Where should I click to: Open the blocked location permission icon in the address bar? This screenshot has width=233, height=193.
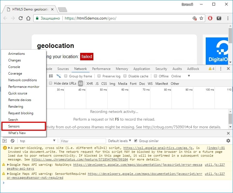(x=194, y=18)
